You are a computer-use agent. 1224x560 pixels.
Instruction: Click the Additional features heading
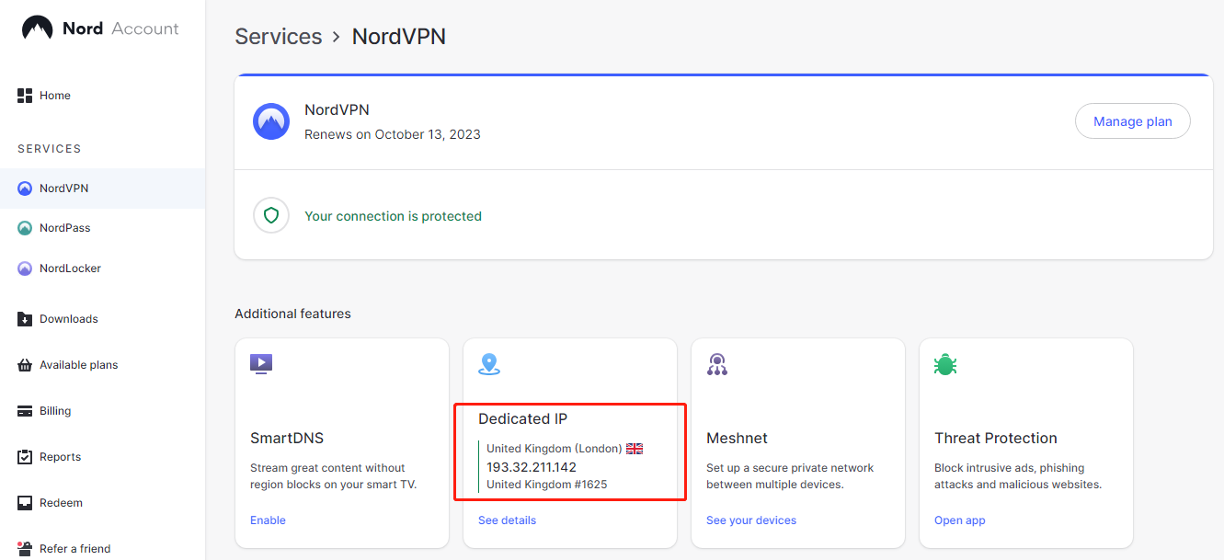coord(292,314)
